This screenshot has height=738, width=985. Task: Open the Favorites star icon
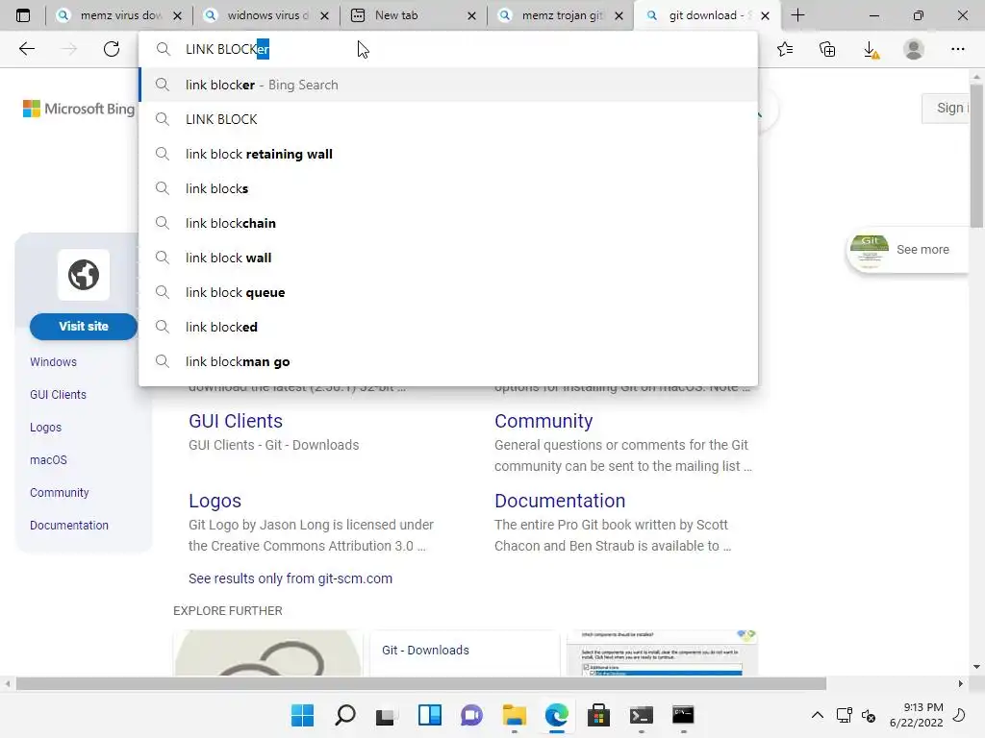(785, 49)
